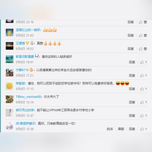Like the 只有教育能改变一切 comment
Viewport: 152px width, 152px height.
coord(143,129)
